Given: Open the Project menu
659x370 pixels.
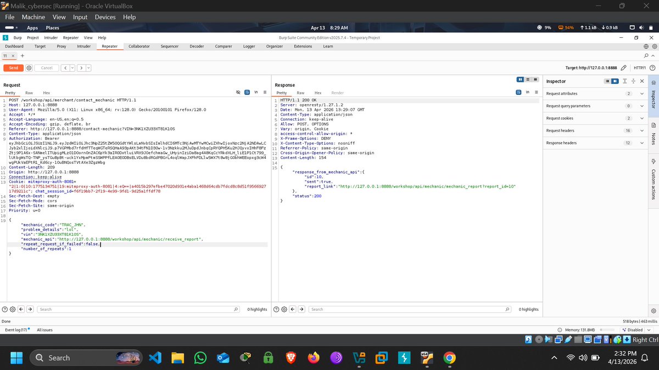Looking at the screenshot, I should pyautogui.click(x=33, y=37).
